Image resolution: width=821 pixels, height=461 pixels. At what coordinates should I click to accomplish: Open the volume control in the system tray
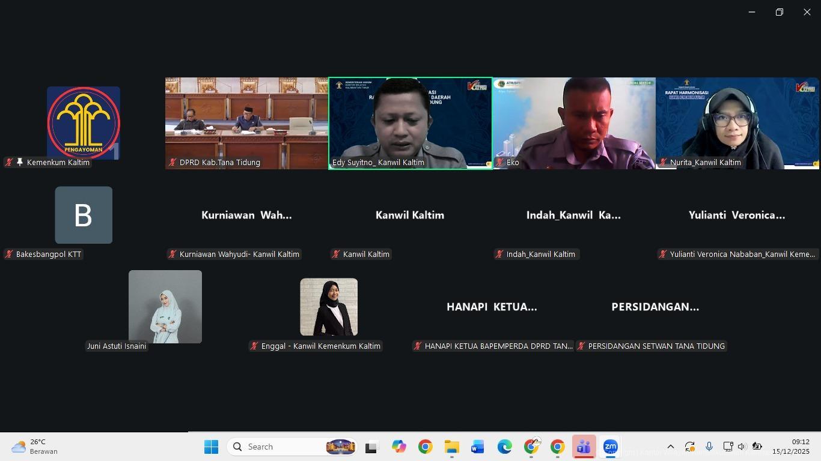pos(742,447)
